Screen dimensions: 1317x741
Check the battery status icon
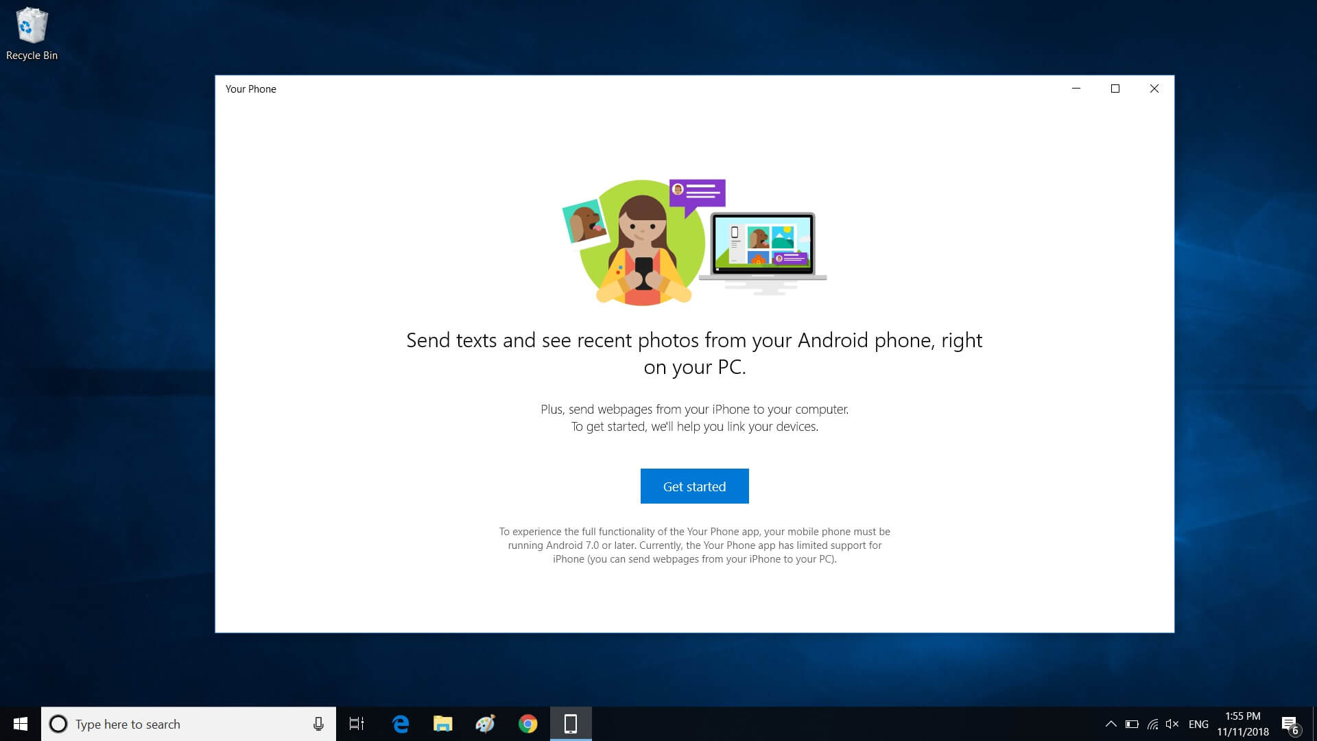[x=1132, y=724]
